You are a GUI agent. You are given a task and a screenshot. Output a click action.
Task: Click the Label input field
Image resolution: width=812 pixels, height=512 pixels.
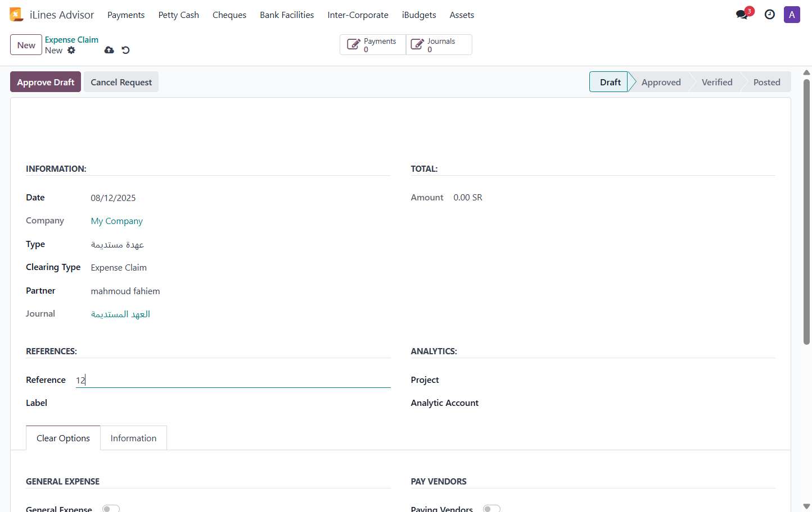[233, 403]
